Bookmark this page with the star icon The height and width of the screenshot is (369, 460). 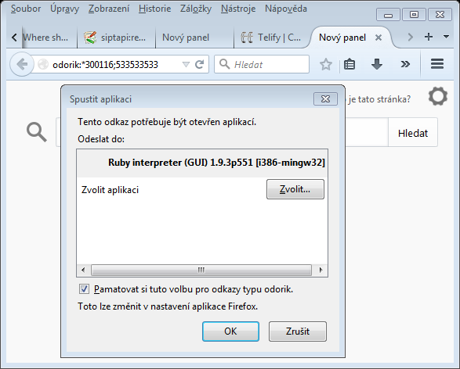(326, 64)
